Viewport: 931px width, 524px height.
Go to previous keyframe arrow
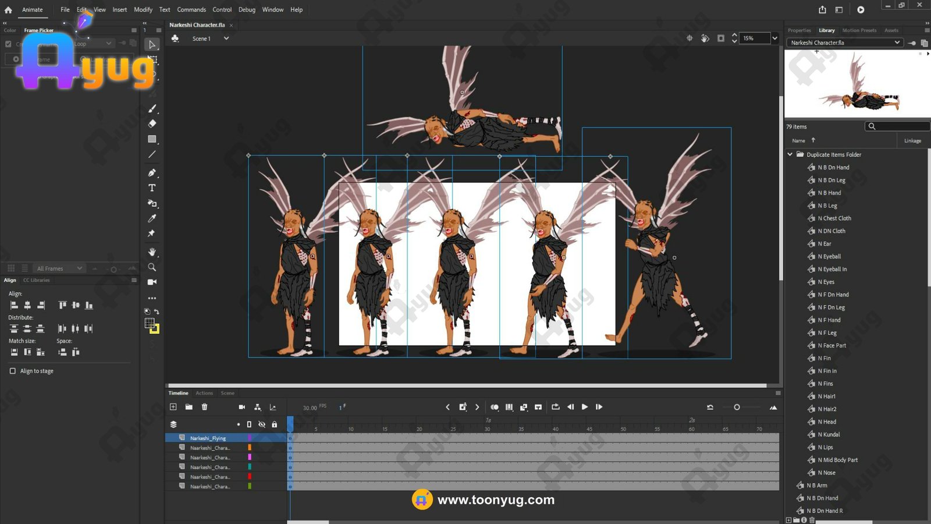(x=447, y=407)
